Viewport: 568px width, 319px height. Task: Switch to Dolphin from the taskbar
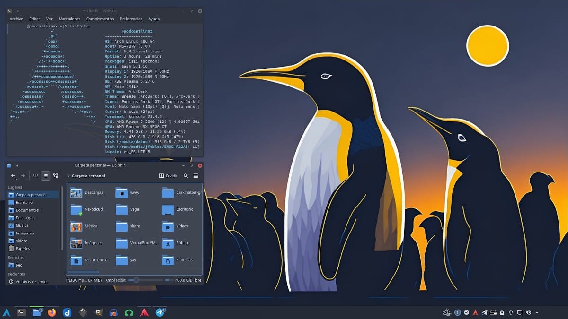coord(37,312)
